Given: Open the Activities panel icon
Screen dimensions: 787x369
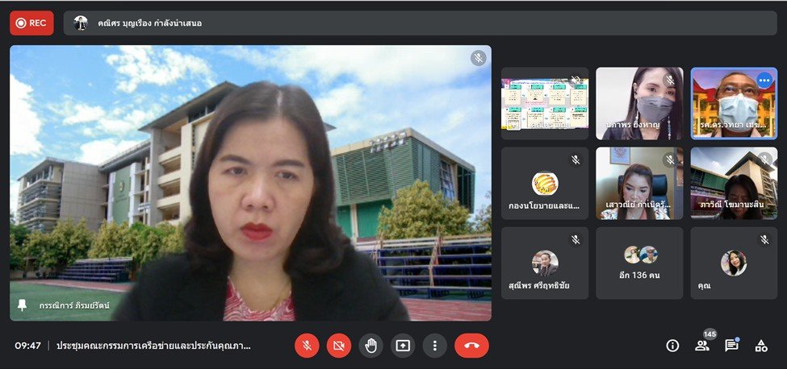Looking at the screenshot, I should click(x=760, y=346).
